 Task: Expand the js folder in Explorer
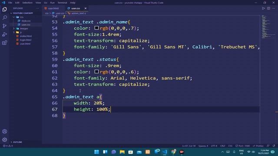click(13, 32)
